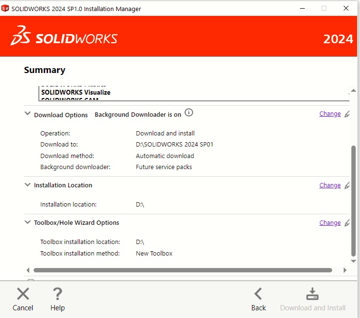Click the Change link for Toolbox/Hole Wizard Options
360x318 pixels.
pyautogui.click(x=330, y=222)
